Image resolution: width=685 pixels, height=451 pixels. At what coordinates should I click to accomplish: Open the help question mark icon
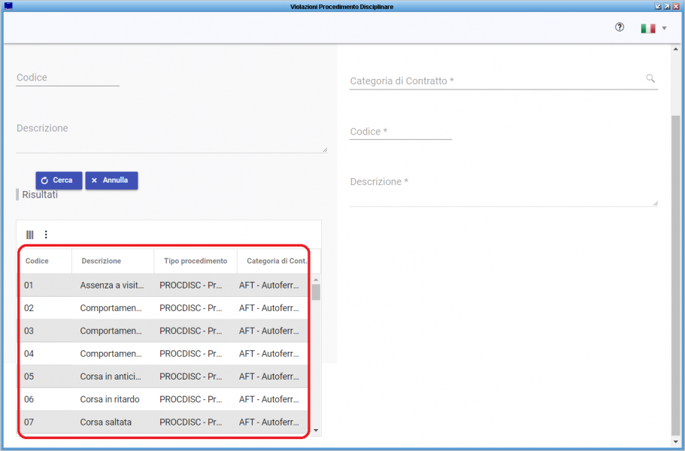(620, 27)
